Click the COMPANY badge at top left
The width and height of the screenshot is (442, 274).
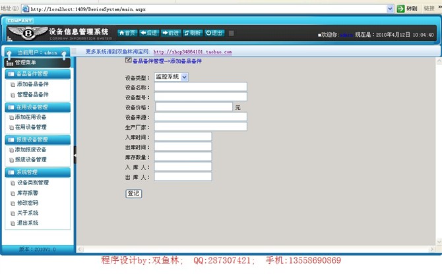19,20
